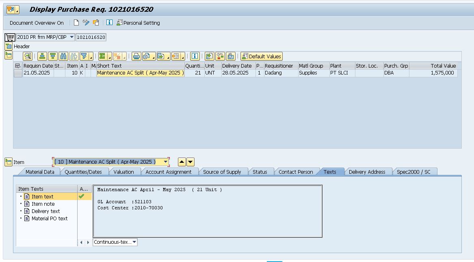Click the Find binoculars icon
This screenshot has width=474, height=262.
[63, 56]
